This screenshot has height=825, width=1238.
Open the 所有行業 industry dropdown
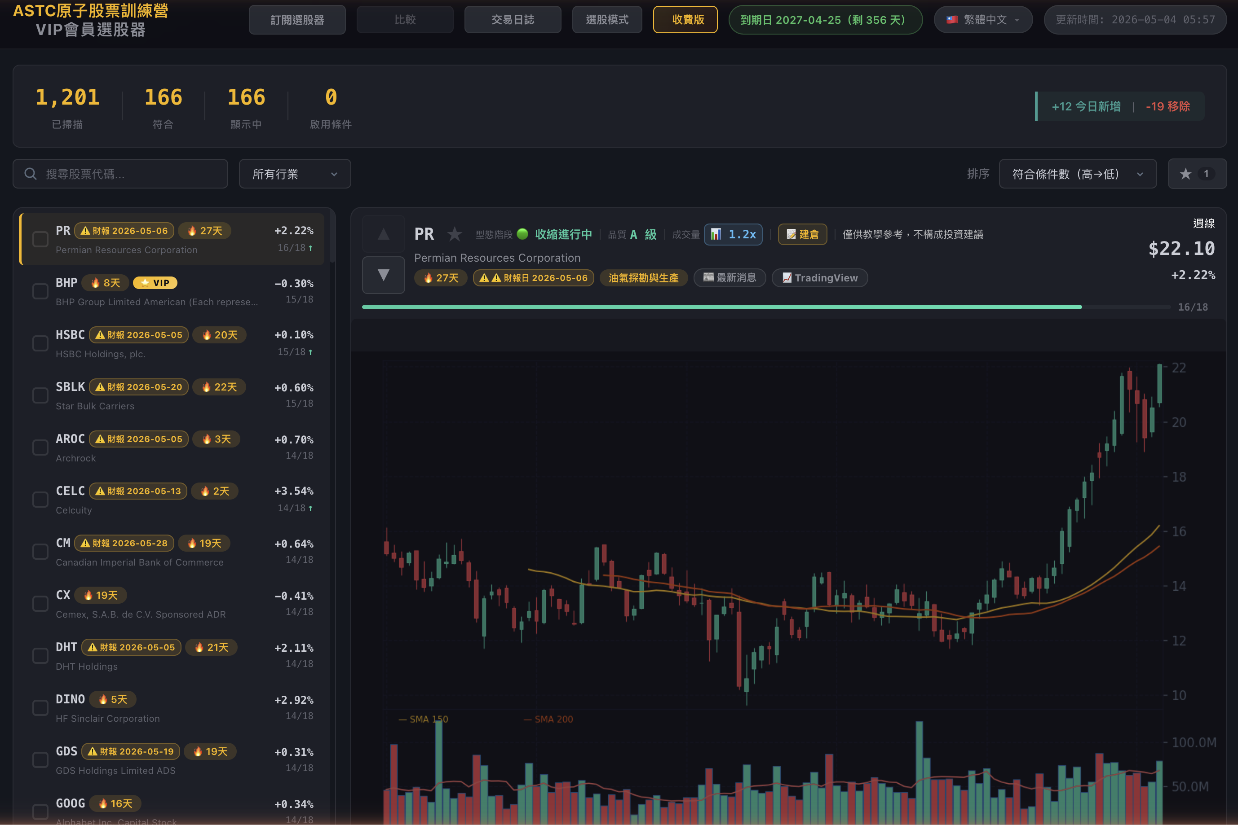click(295, 174)
